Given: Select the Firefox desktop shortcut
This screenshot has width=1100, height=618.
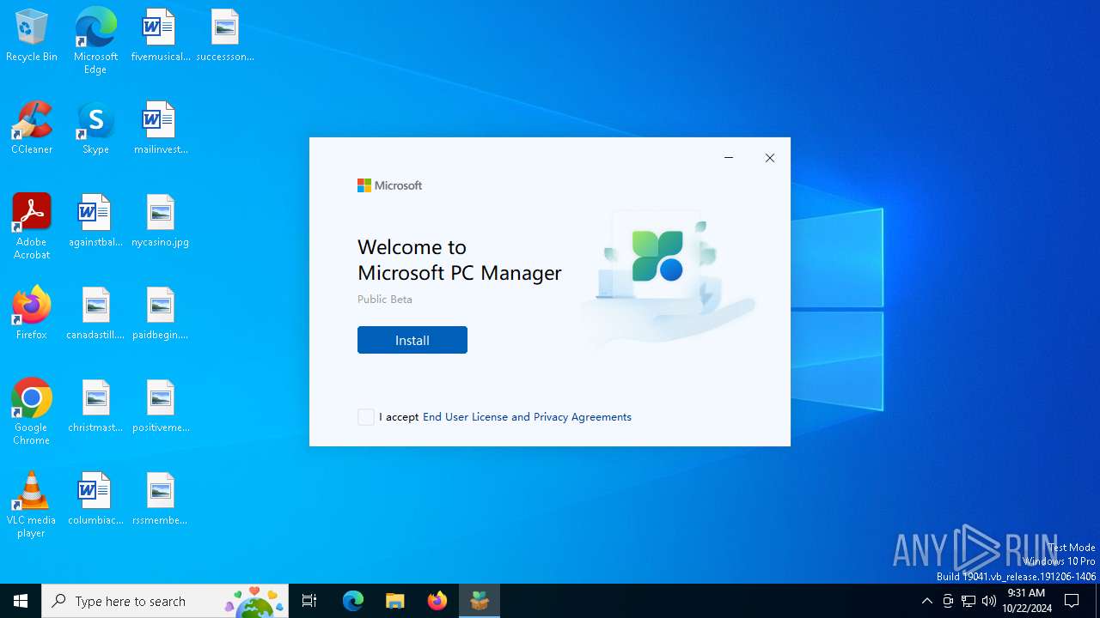Looking at the screenshot, I should tap(32, 314).
